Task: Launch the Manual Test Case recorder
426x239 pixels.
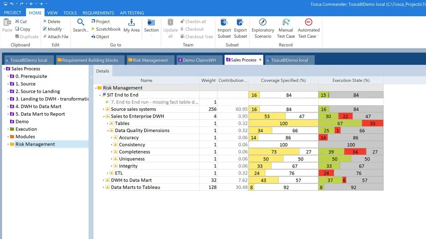Action: 286,23
